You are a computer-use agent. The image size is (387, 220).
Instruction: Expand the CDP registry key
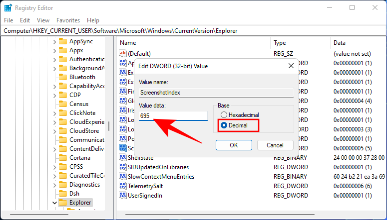click(54, 95)
